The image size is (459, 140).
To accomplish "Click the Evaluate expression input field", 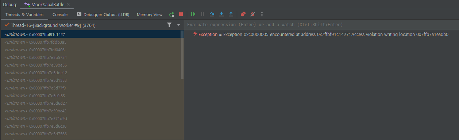I will coord(321,25).
